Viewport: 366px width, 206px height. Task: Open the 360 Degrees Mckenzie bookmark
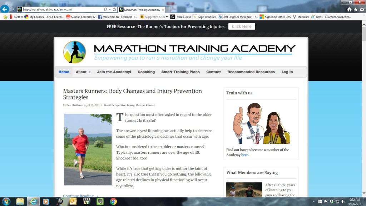[238, 17]
